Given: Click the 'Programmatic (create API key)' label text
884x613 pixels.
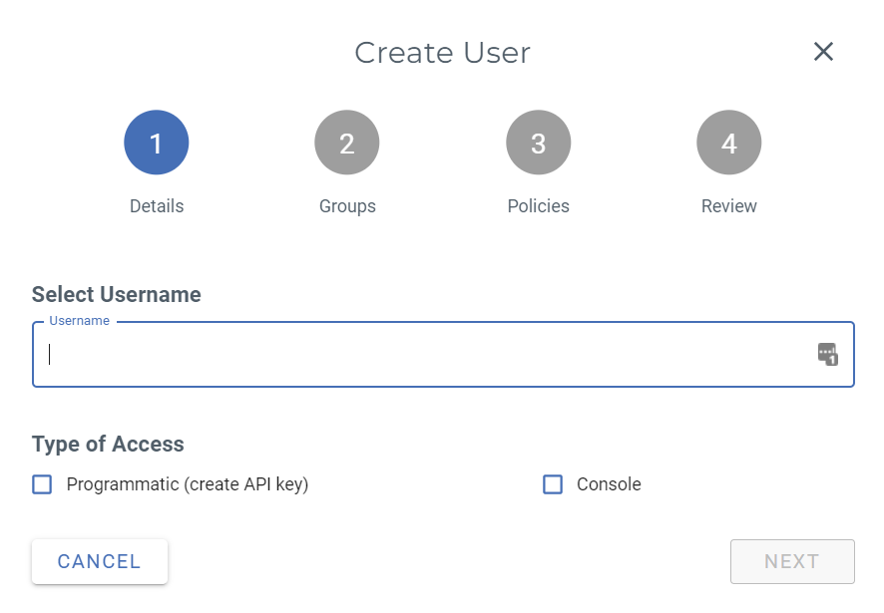Looking at the screenshot, I should click(188, 484).
